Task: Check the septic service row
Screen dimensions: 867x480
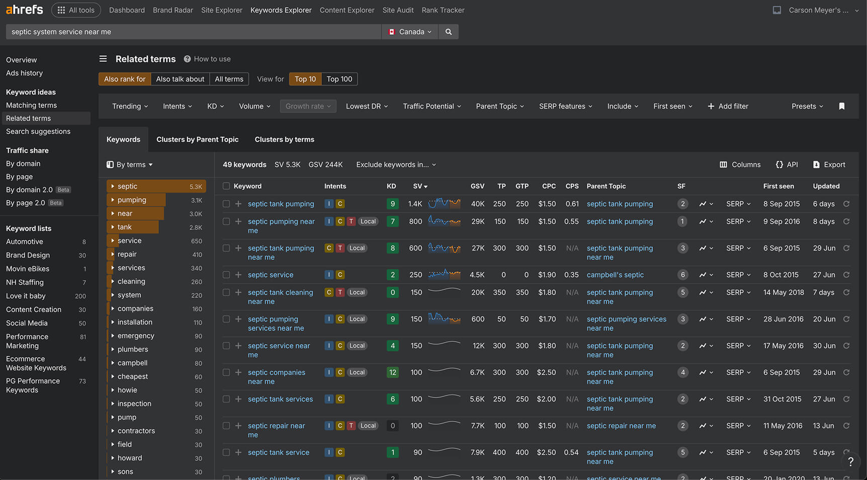Action: 226,275
